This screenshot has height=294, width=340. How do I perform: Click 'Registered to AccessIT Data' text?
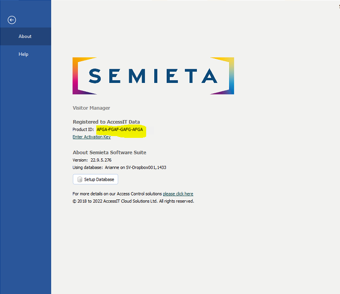[x=106, y=122]
